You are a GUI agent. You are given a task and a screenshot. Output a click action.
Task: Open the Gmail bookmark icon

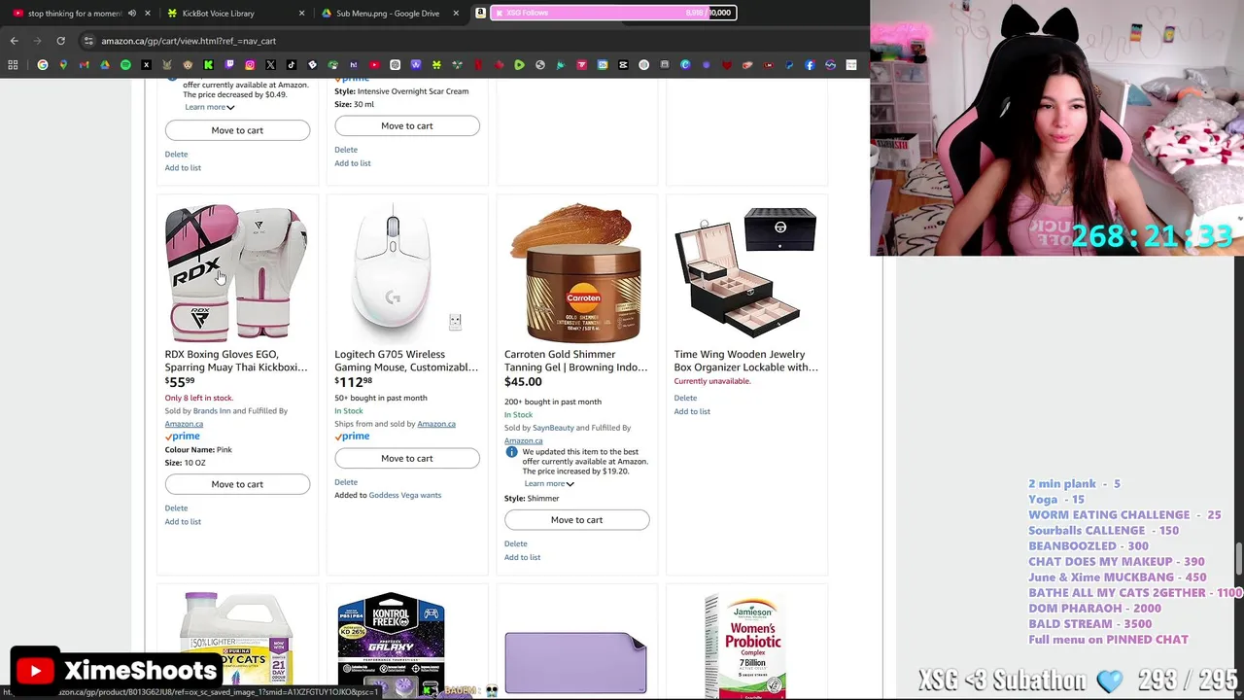(x=84, y=65)
